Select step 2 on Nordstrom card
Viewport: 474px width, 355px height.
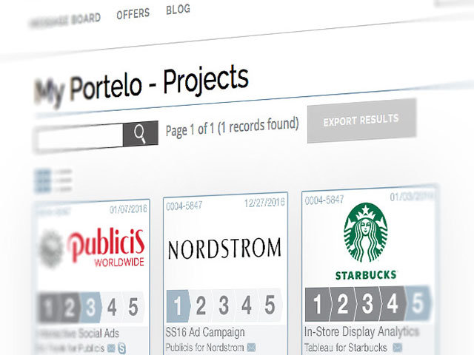click(201, 305)
